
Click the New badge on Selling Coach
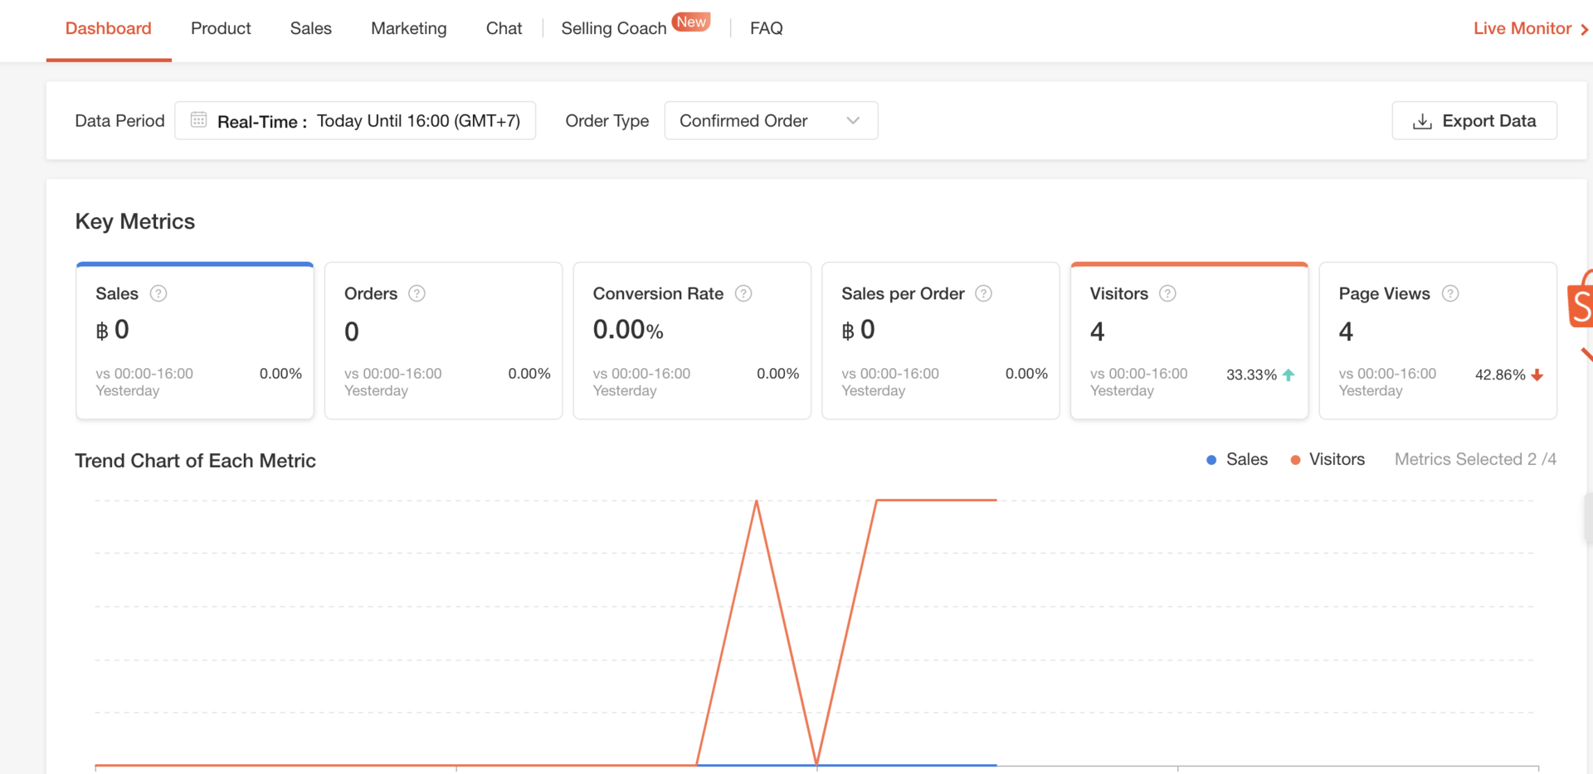coord(691,22)
